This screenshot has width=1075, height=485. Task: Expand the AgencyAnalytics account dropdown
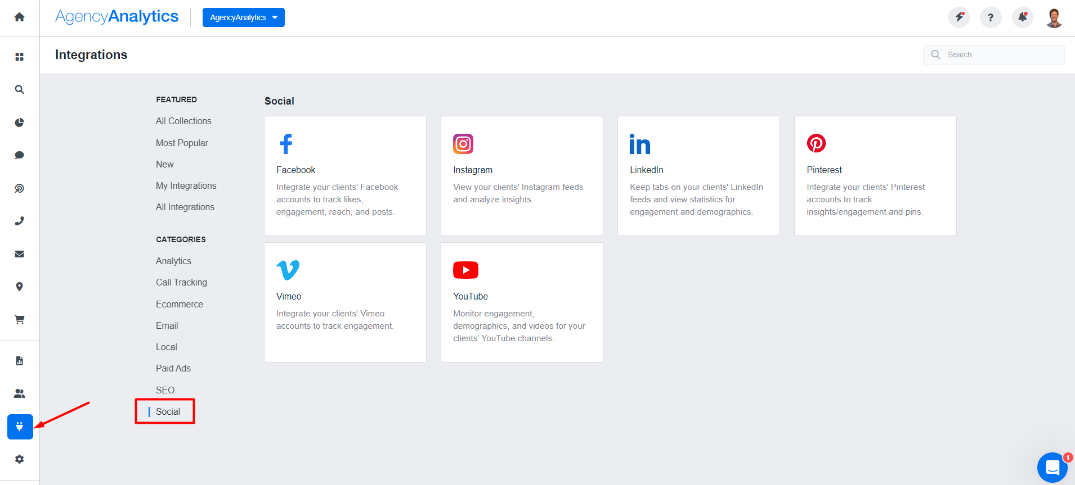coord(244,17)
